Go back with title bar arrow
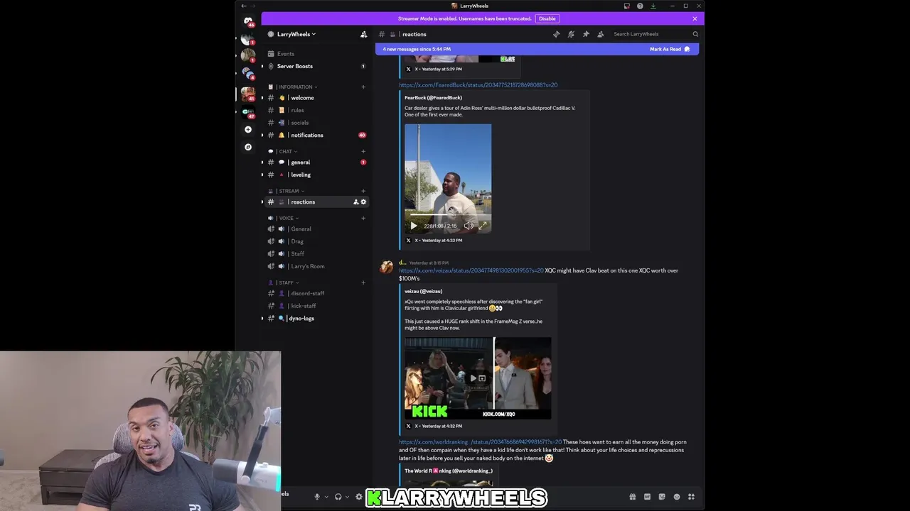 (x=244, y=6)
